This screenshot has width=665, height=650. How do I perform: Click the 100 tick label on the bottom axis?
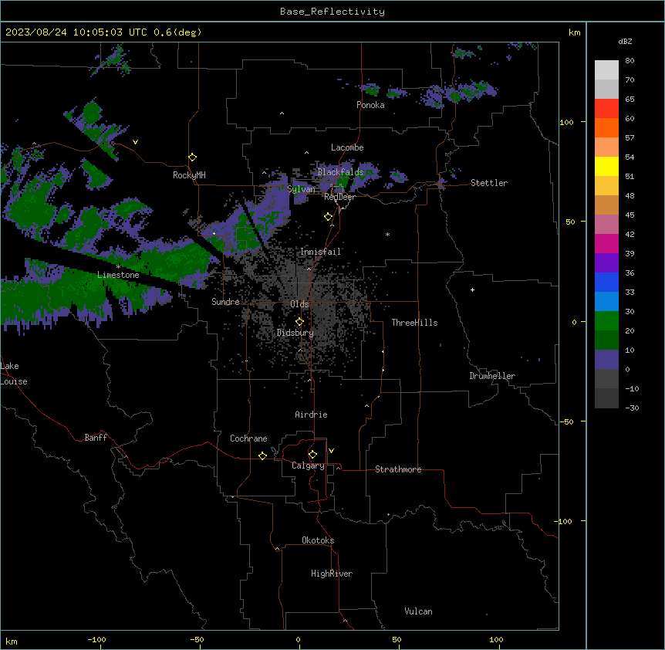click(496, 639)
